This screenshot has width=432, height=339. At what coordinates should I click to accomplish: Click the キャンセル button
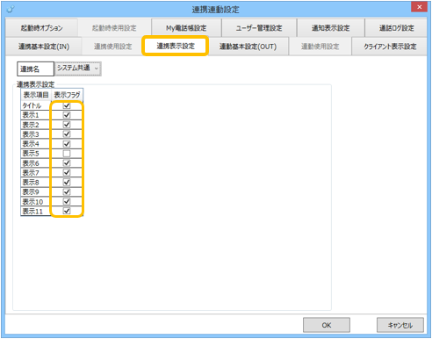(400, 325)
